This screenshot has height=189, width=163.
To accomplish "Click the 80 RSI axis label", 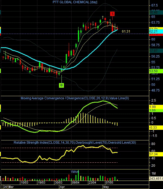I will [x=153, y=144].
